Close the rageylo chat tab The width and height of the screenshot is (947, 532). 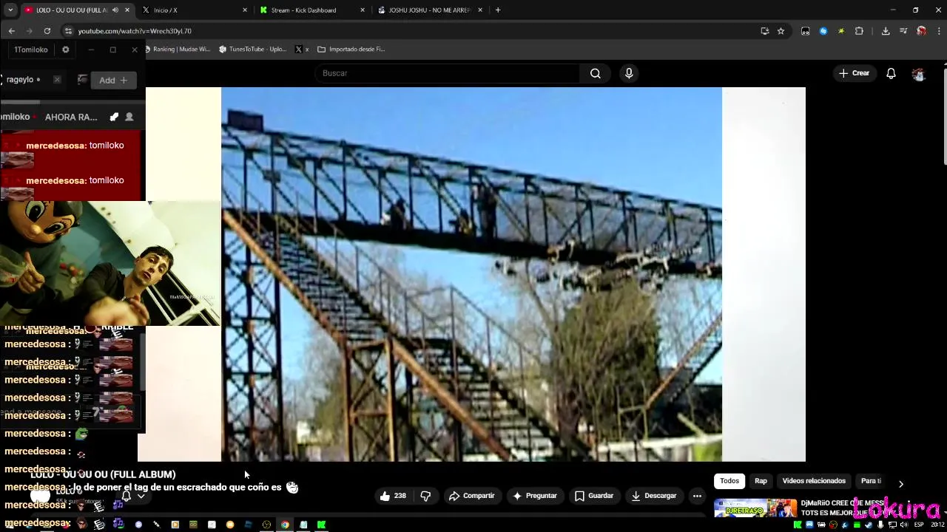point(57,80)
